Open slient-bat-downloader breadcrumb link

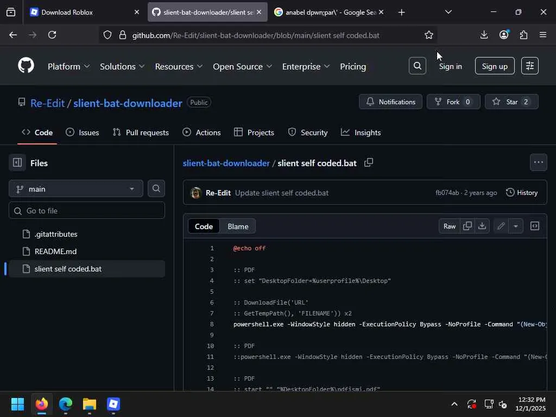[x=226, y=163]
